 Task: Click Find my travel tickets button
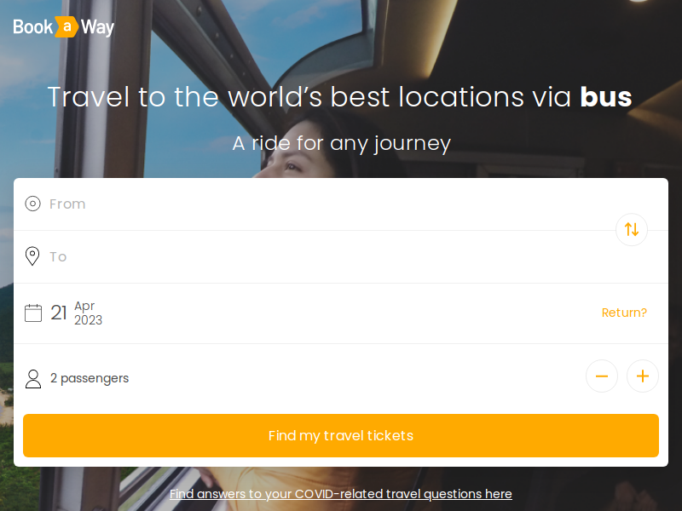pyautogui.click(x=341, y=435)
